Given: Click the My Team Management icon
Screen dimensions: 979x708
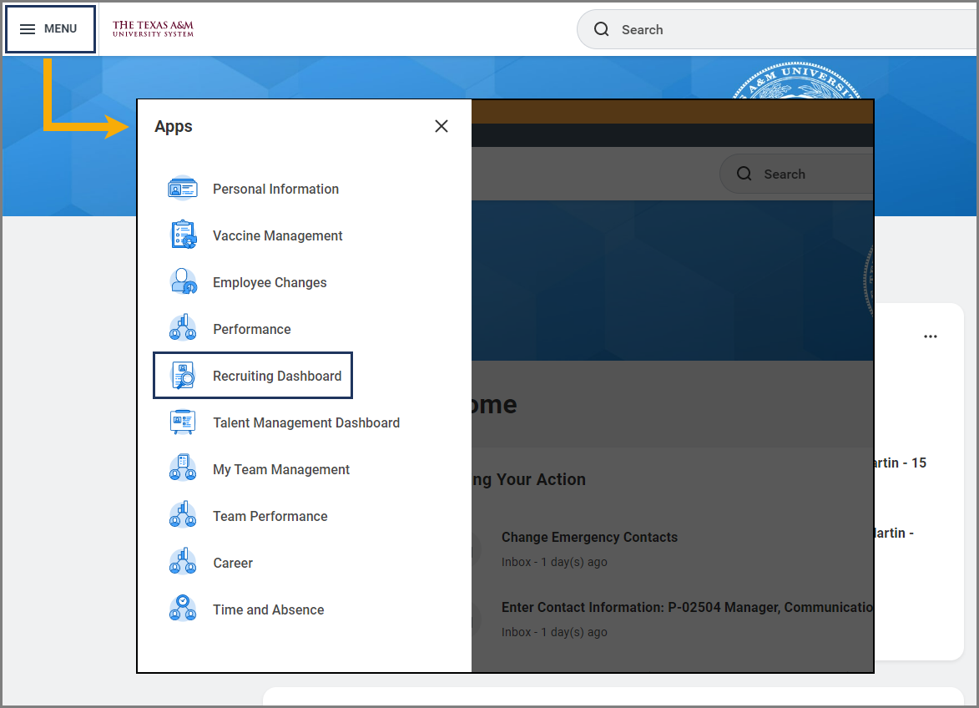Looking at the screenshot, I should [183, 469].
